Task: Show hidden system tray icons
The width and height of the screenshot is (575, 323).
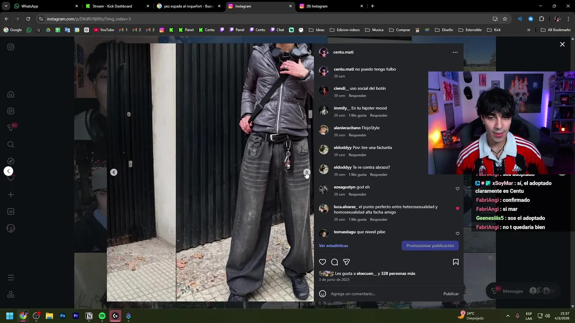Action: [x=508, y=316]
